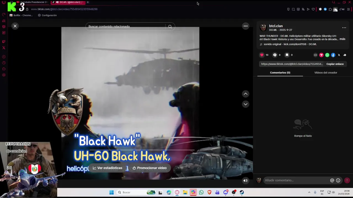This screenshot has width=353, height=198.
Task: Open browser search magnifier in title bar
Action: tap(333, 2)
